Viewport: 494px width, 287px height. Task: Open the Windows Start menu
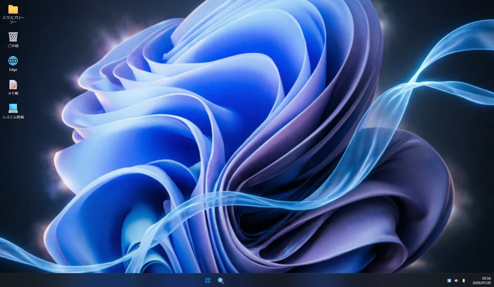click(x=208, y=280)
